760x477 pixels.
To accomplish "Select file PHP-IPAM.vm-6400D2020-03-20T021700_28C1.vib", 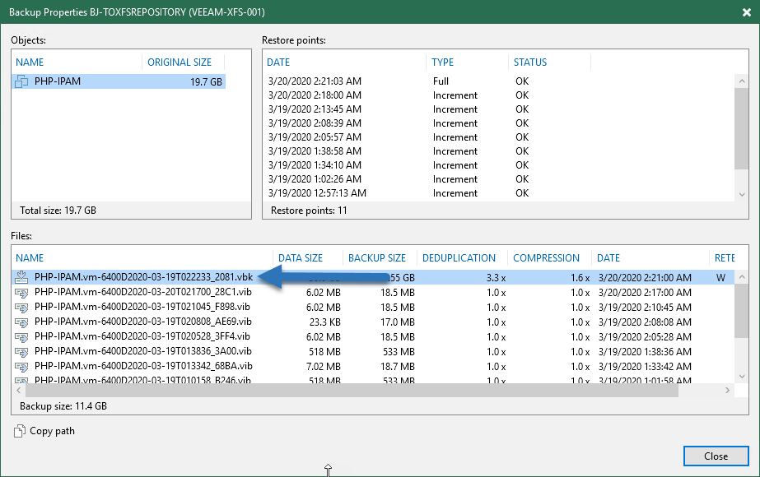I will click(x=143, y=292).
